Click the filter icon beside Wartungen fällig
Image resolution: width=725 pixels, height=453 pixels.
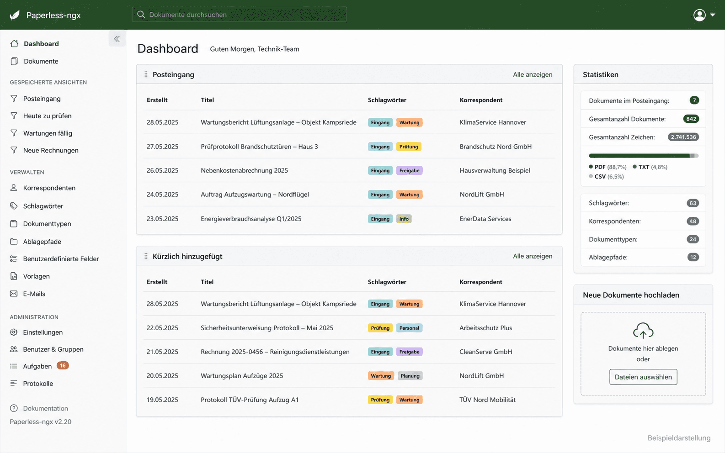14,133
